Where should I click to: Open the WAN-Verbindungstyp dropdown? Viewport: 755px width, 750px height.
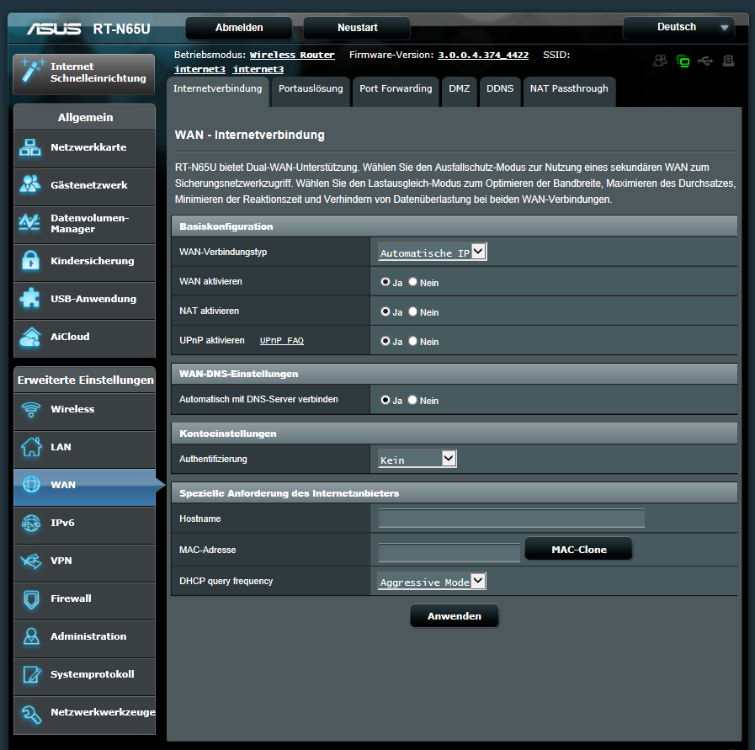coord(433,253)
